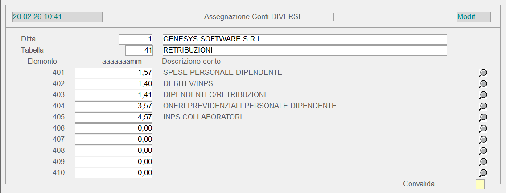The width and height of the screenshot is (506, 193).
Task: Focus the element 405 account field
Action: pos(114,117)
